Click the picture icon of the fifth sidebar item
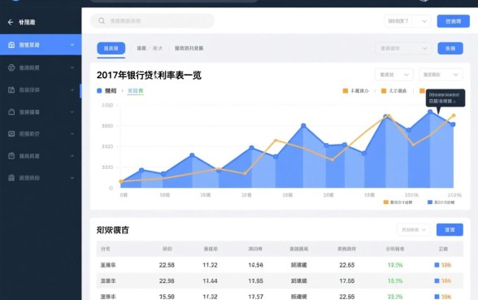 pyautogui.click(x=11, y=134)
